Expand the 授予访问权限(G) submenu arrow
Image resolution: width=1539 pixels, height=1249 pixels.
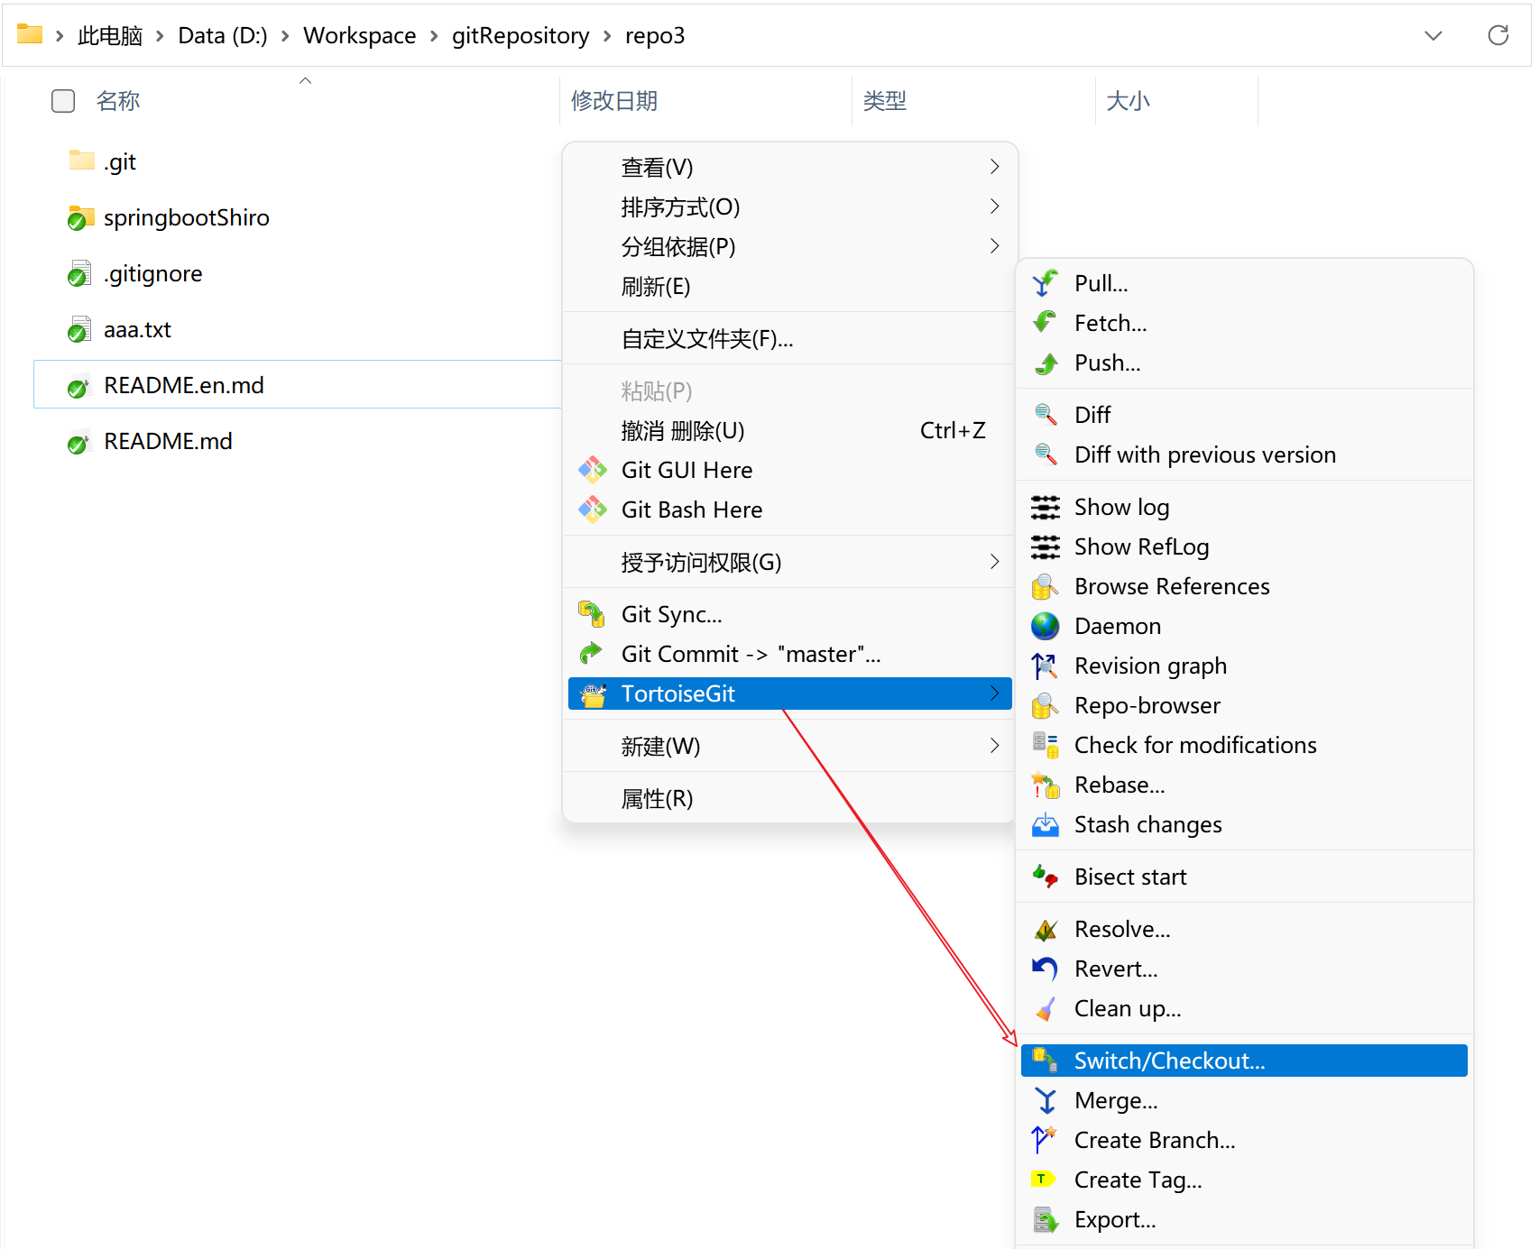pyautogui.click(x=994, y=562)
